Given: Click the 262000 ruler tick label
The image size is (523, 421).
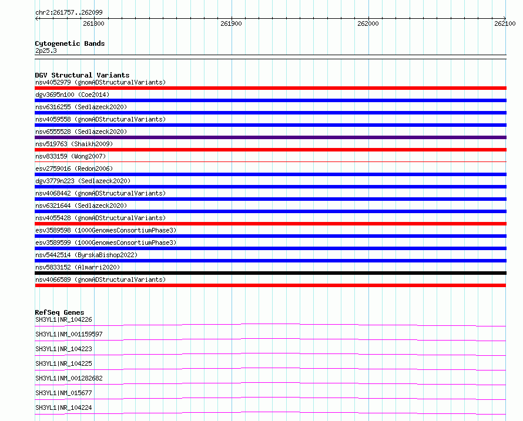Looking at the screenshot, I should click(368, 23).
